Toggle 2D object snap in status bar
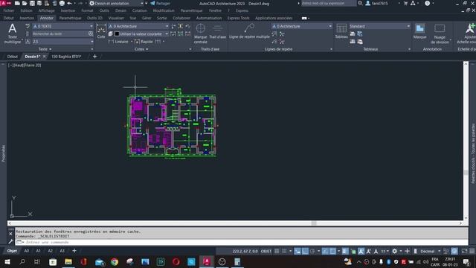 click(332, 251)
